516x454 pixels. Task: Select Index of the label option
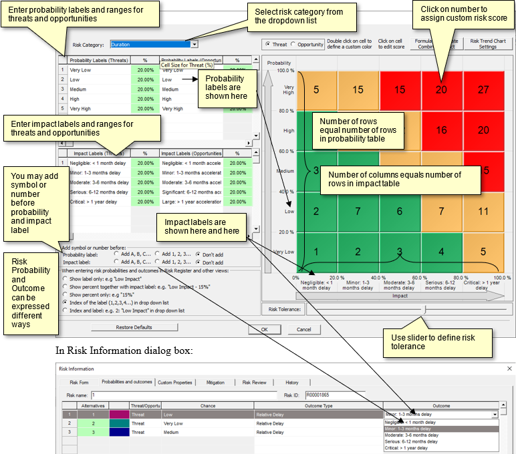coord(65,302)
